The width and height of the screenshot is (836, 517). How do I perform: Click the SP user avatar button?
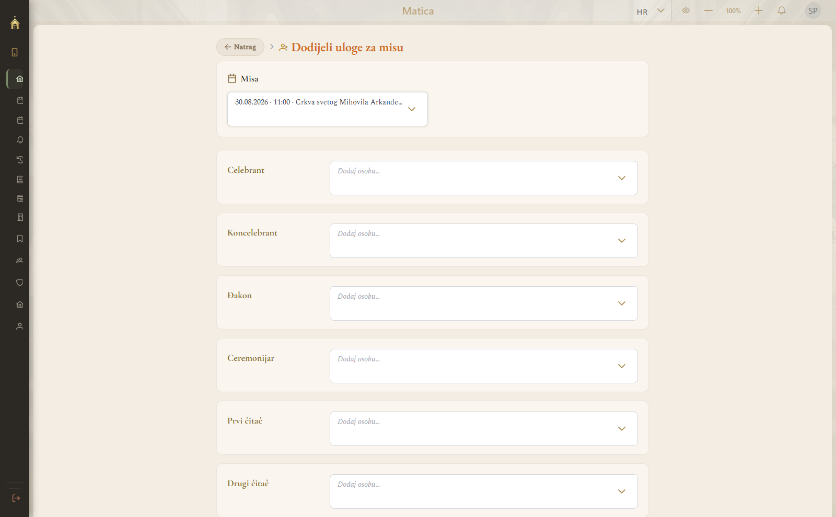813,10
